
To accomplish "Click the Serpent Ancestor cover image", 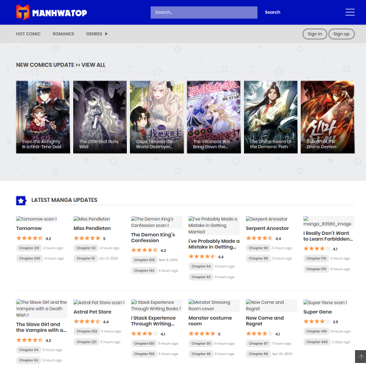I will [267, 219].
